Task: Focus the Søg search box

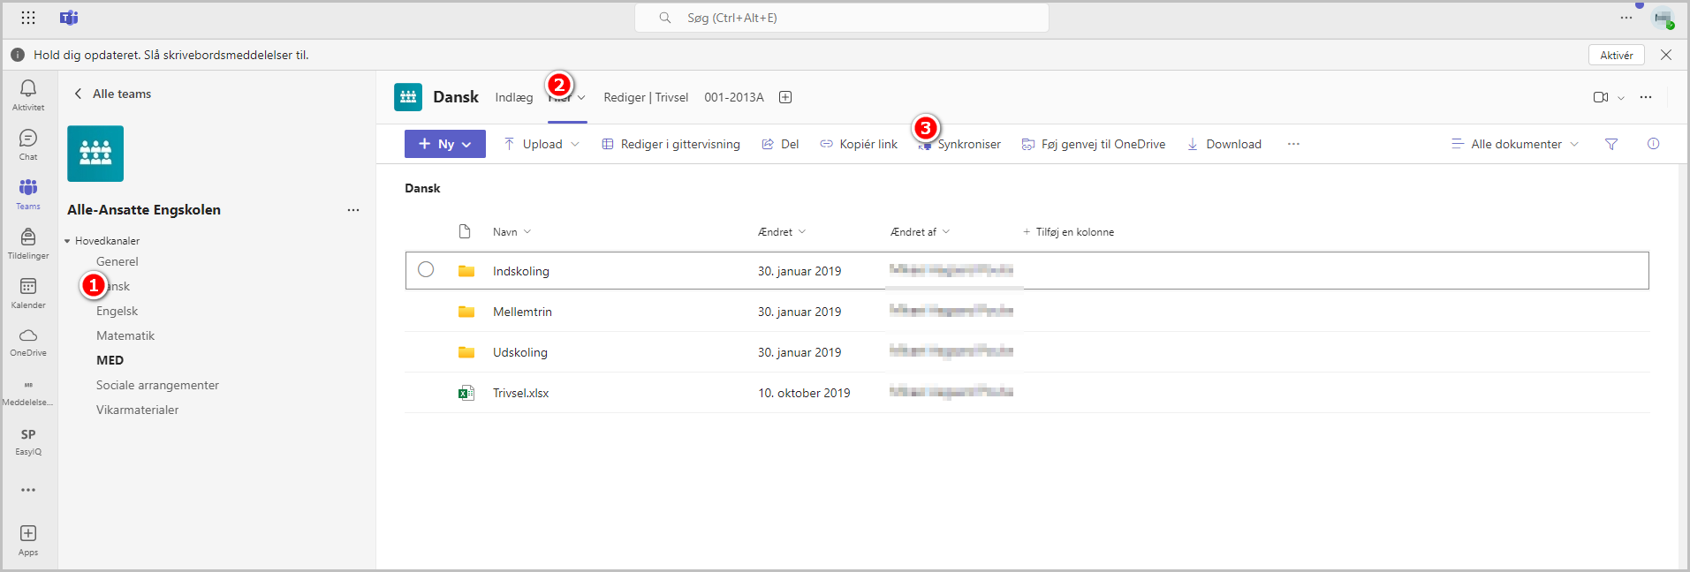Action: tap(842, 18)
